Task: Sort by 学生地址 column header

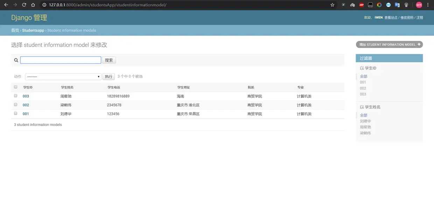Action: click(184, 87)
